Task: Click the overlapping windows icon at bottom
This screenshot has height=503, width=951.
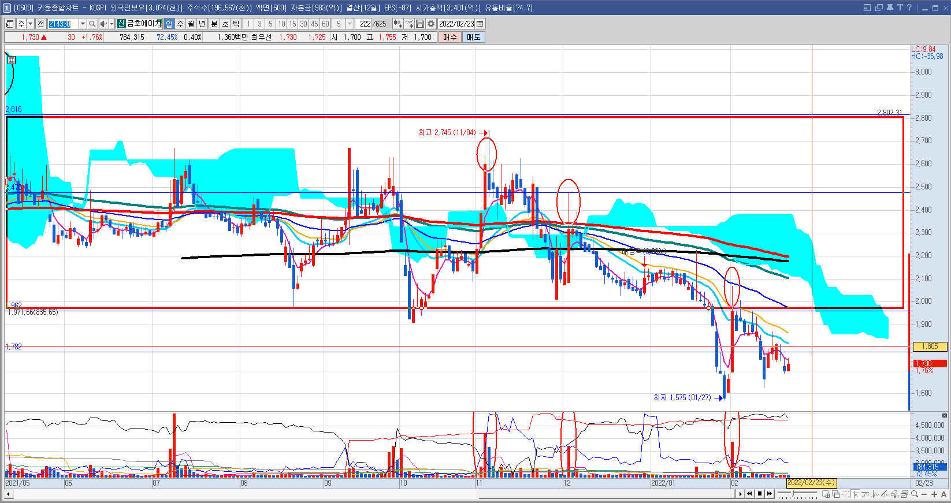Action: pyautogui.click(x=836, y=494)
